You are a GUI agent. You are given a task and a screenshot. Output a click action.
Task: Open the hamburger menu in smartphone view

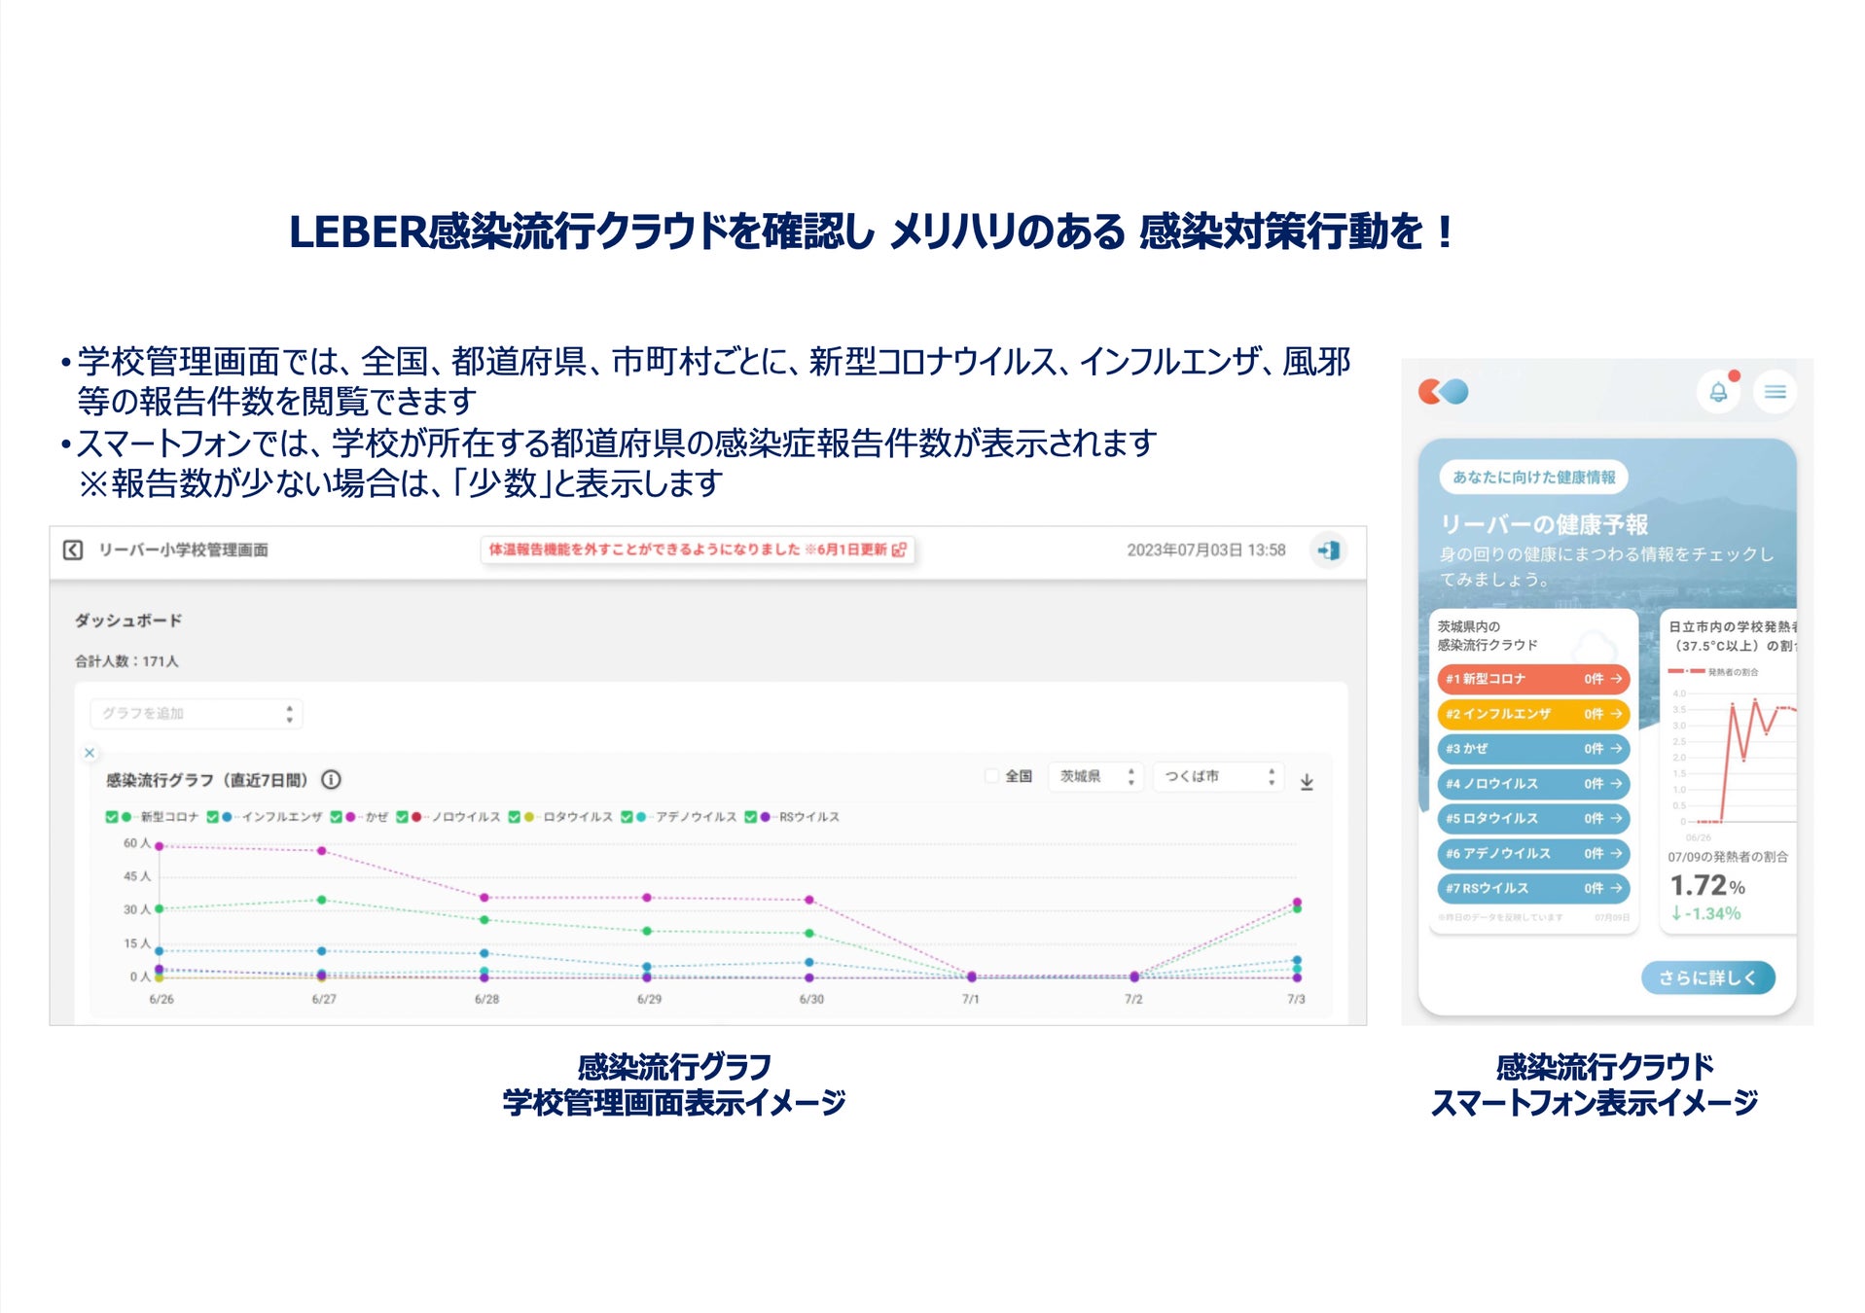(1775, 392)
